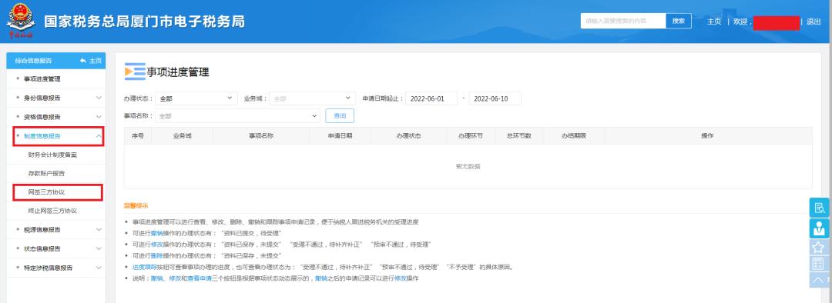Click the table's 事项名称 column header
This screenshot has width=832, height=303.
[261, 135]
